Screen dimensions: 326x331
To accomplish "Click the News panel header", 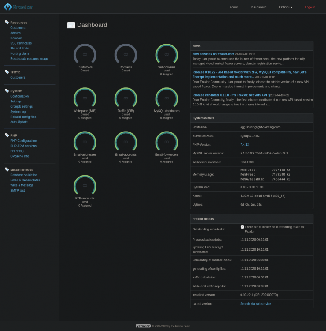I will click(x=252, y=46).
